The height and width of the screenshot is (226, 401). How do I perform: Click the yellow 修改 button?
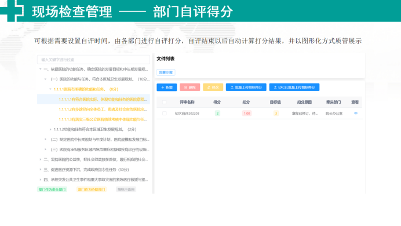pos(213,87)
